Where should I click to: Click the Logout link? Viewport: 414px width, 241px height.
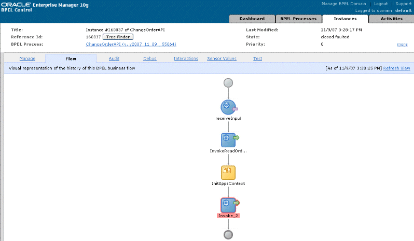(x=381, y=4)
